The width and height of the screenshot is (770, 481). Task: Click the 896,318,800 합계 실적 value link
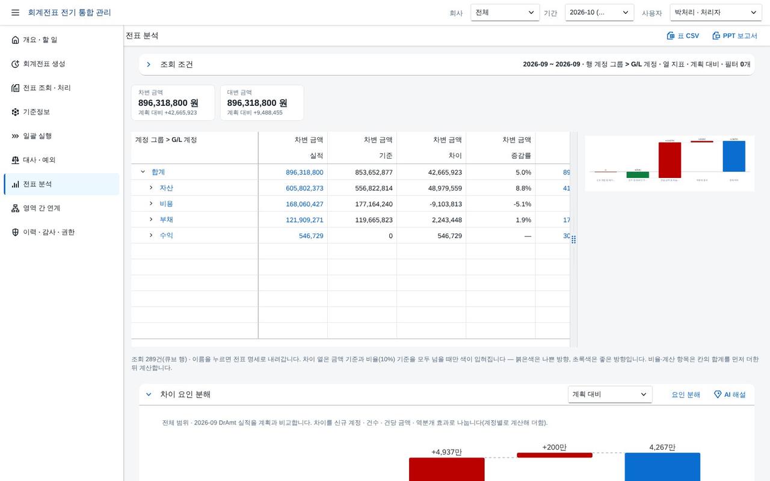point(304,173)
